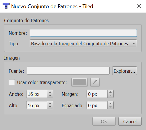Screen dimensions: 146x130
Task: Click inside the Ancho value field
Action: click(x=37, y=94)
